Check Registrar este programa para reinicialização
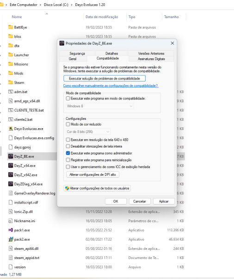Image resolution: width=234 pixels, height=279 pixels. click(x=68, y=160)
